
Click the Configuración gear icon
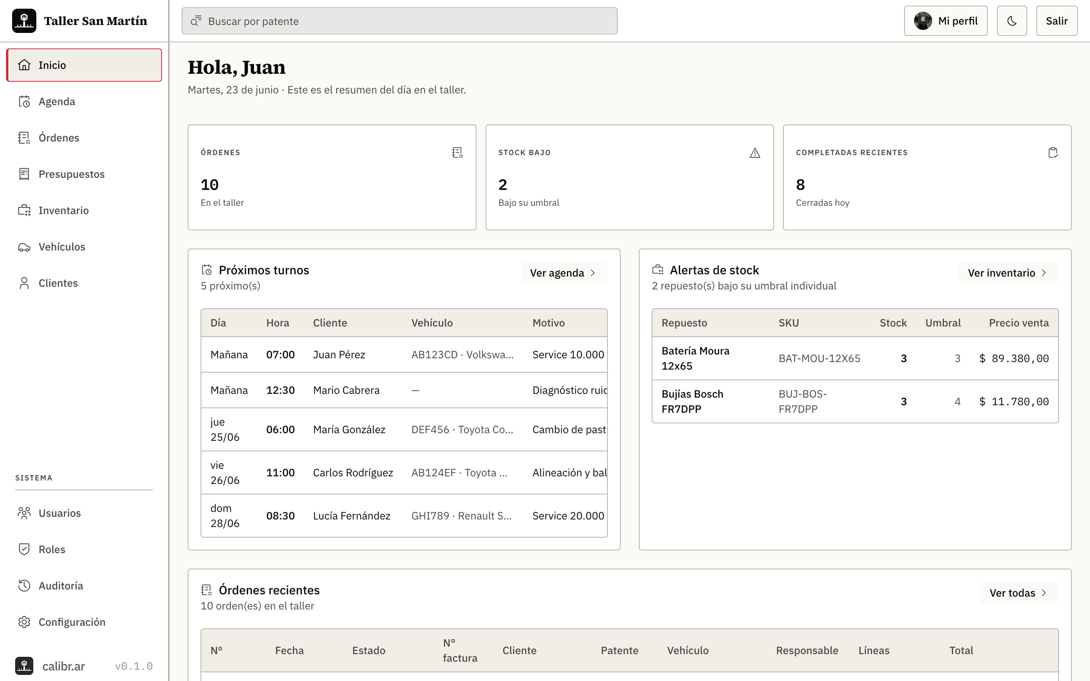(x=24, y=622)
